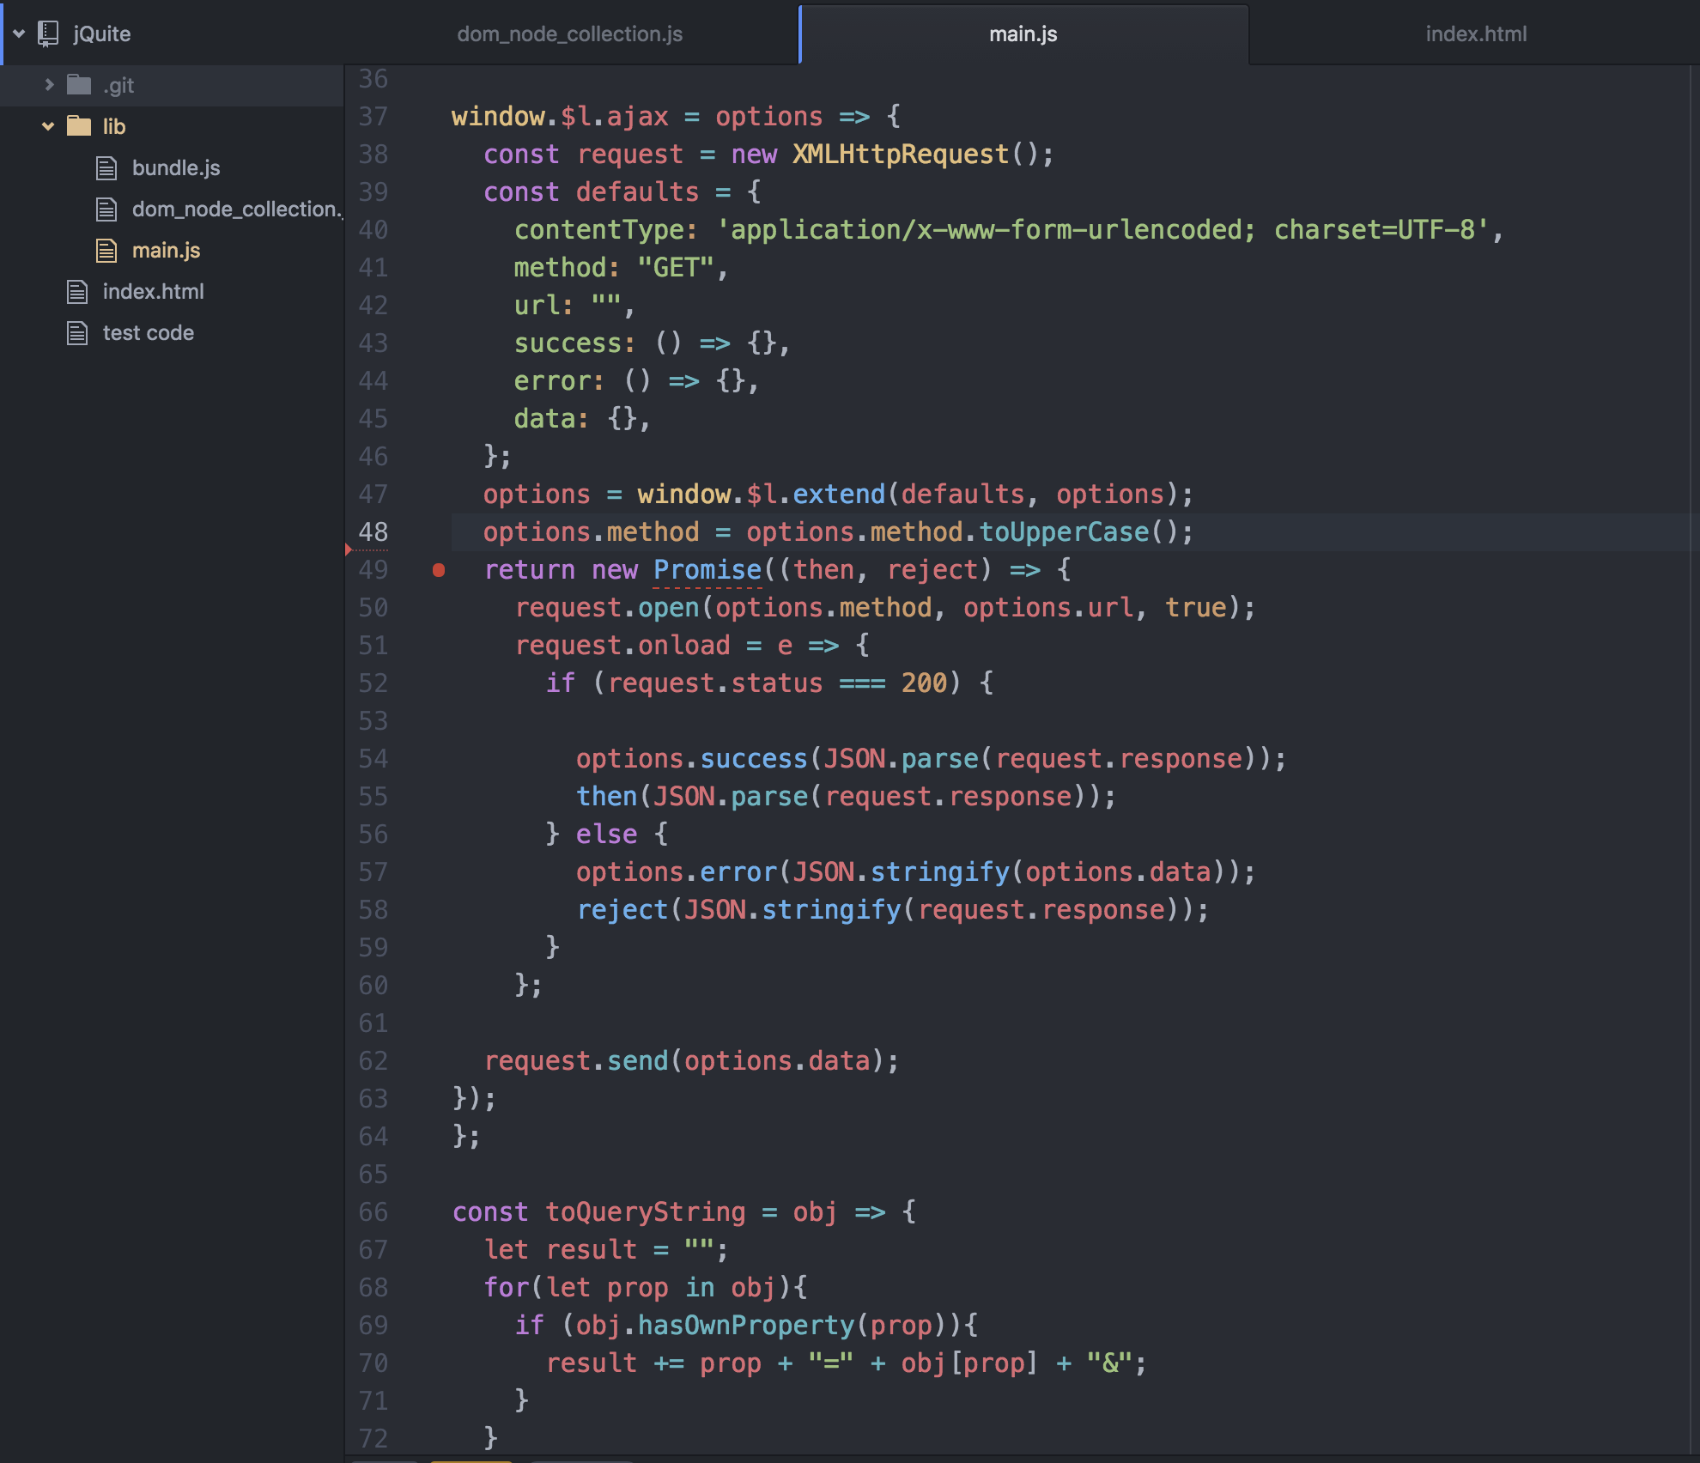Click 'defaults' declaration on line 39
Image resolution: width=1700 pixels, height=1463 pixels.
pyautogui.click(x=637, y=192)
